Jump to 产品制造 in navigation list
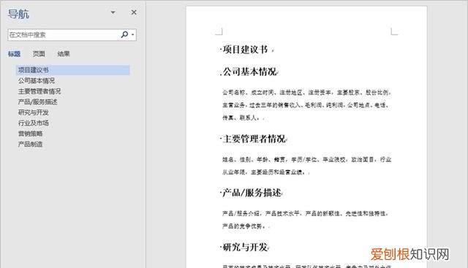The width and height of the screenshot is (468, 268). click(30, 145)
